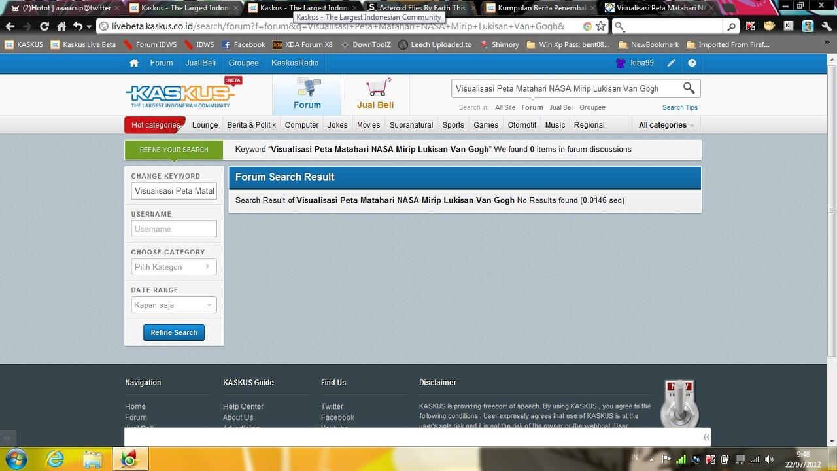The image size is (837, 471).
Task: Open the Twitter footer link
Action: [x=332, y=406]
